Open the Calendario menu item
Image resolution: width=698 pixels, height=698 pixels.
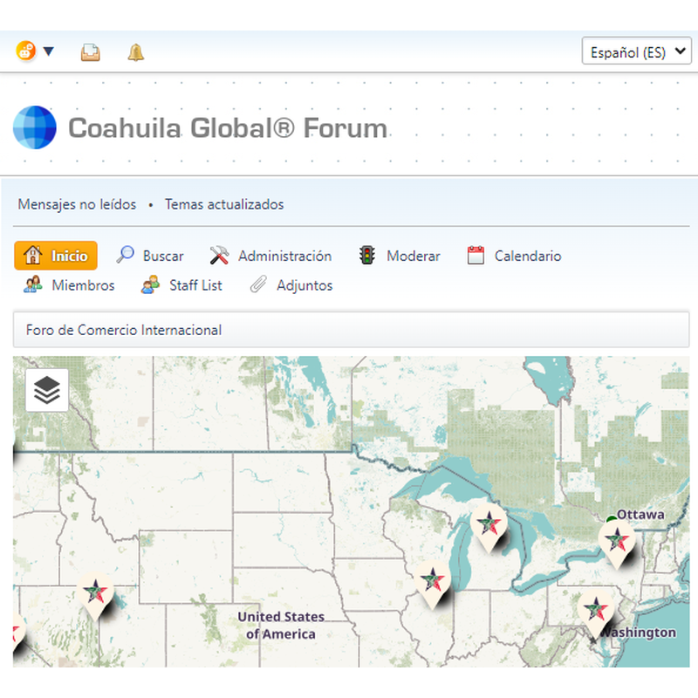[514, 256]
